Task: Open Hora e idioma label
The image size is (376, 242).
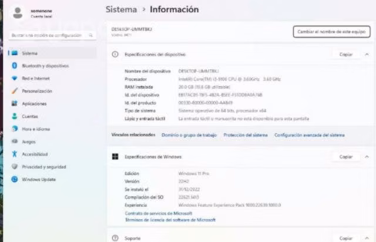Action: (36, 129)
